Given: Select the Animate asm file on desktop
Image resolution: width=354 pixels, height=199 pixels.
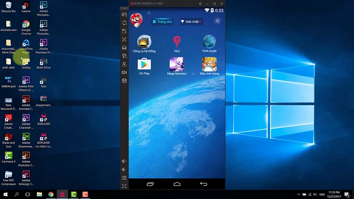Looking at the screenshot, I should pos(8,26).
